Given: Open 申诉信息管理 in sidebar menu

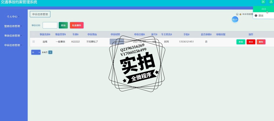Looking at the screenshot, I should pos(13,45).
